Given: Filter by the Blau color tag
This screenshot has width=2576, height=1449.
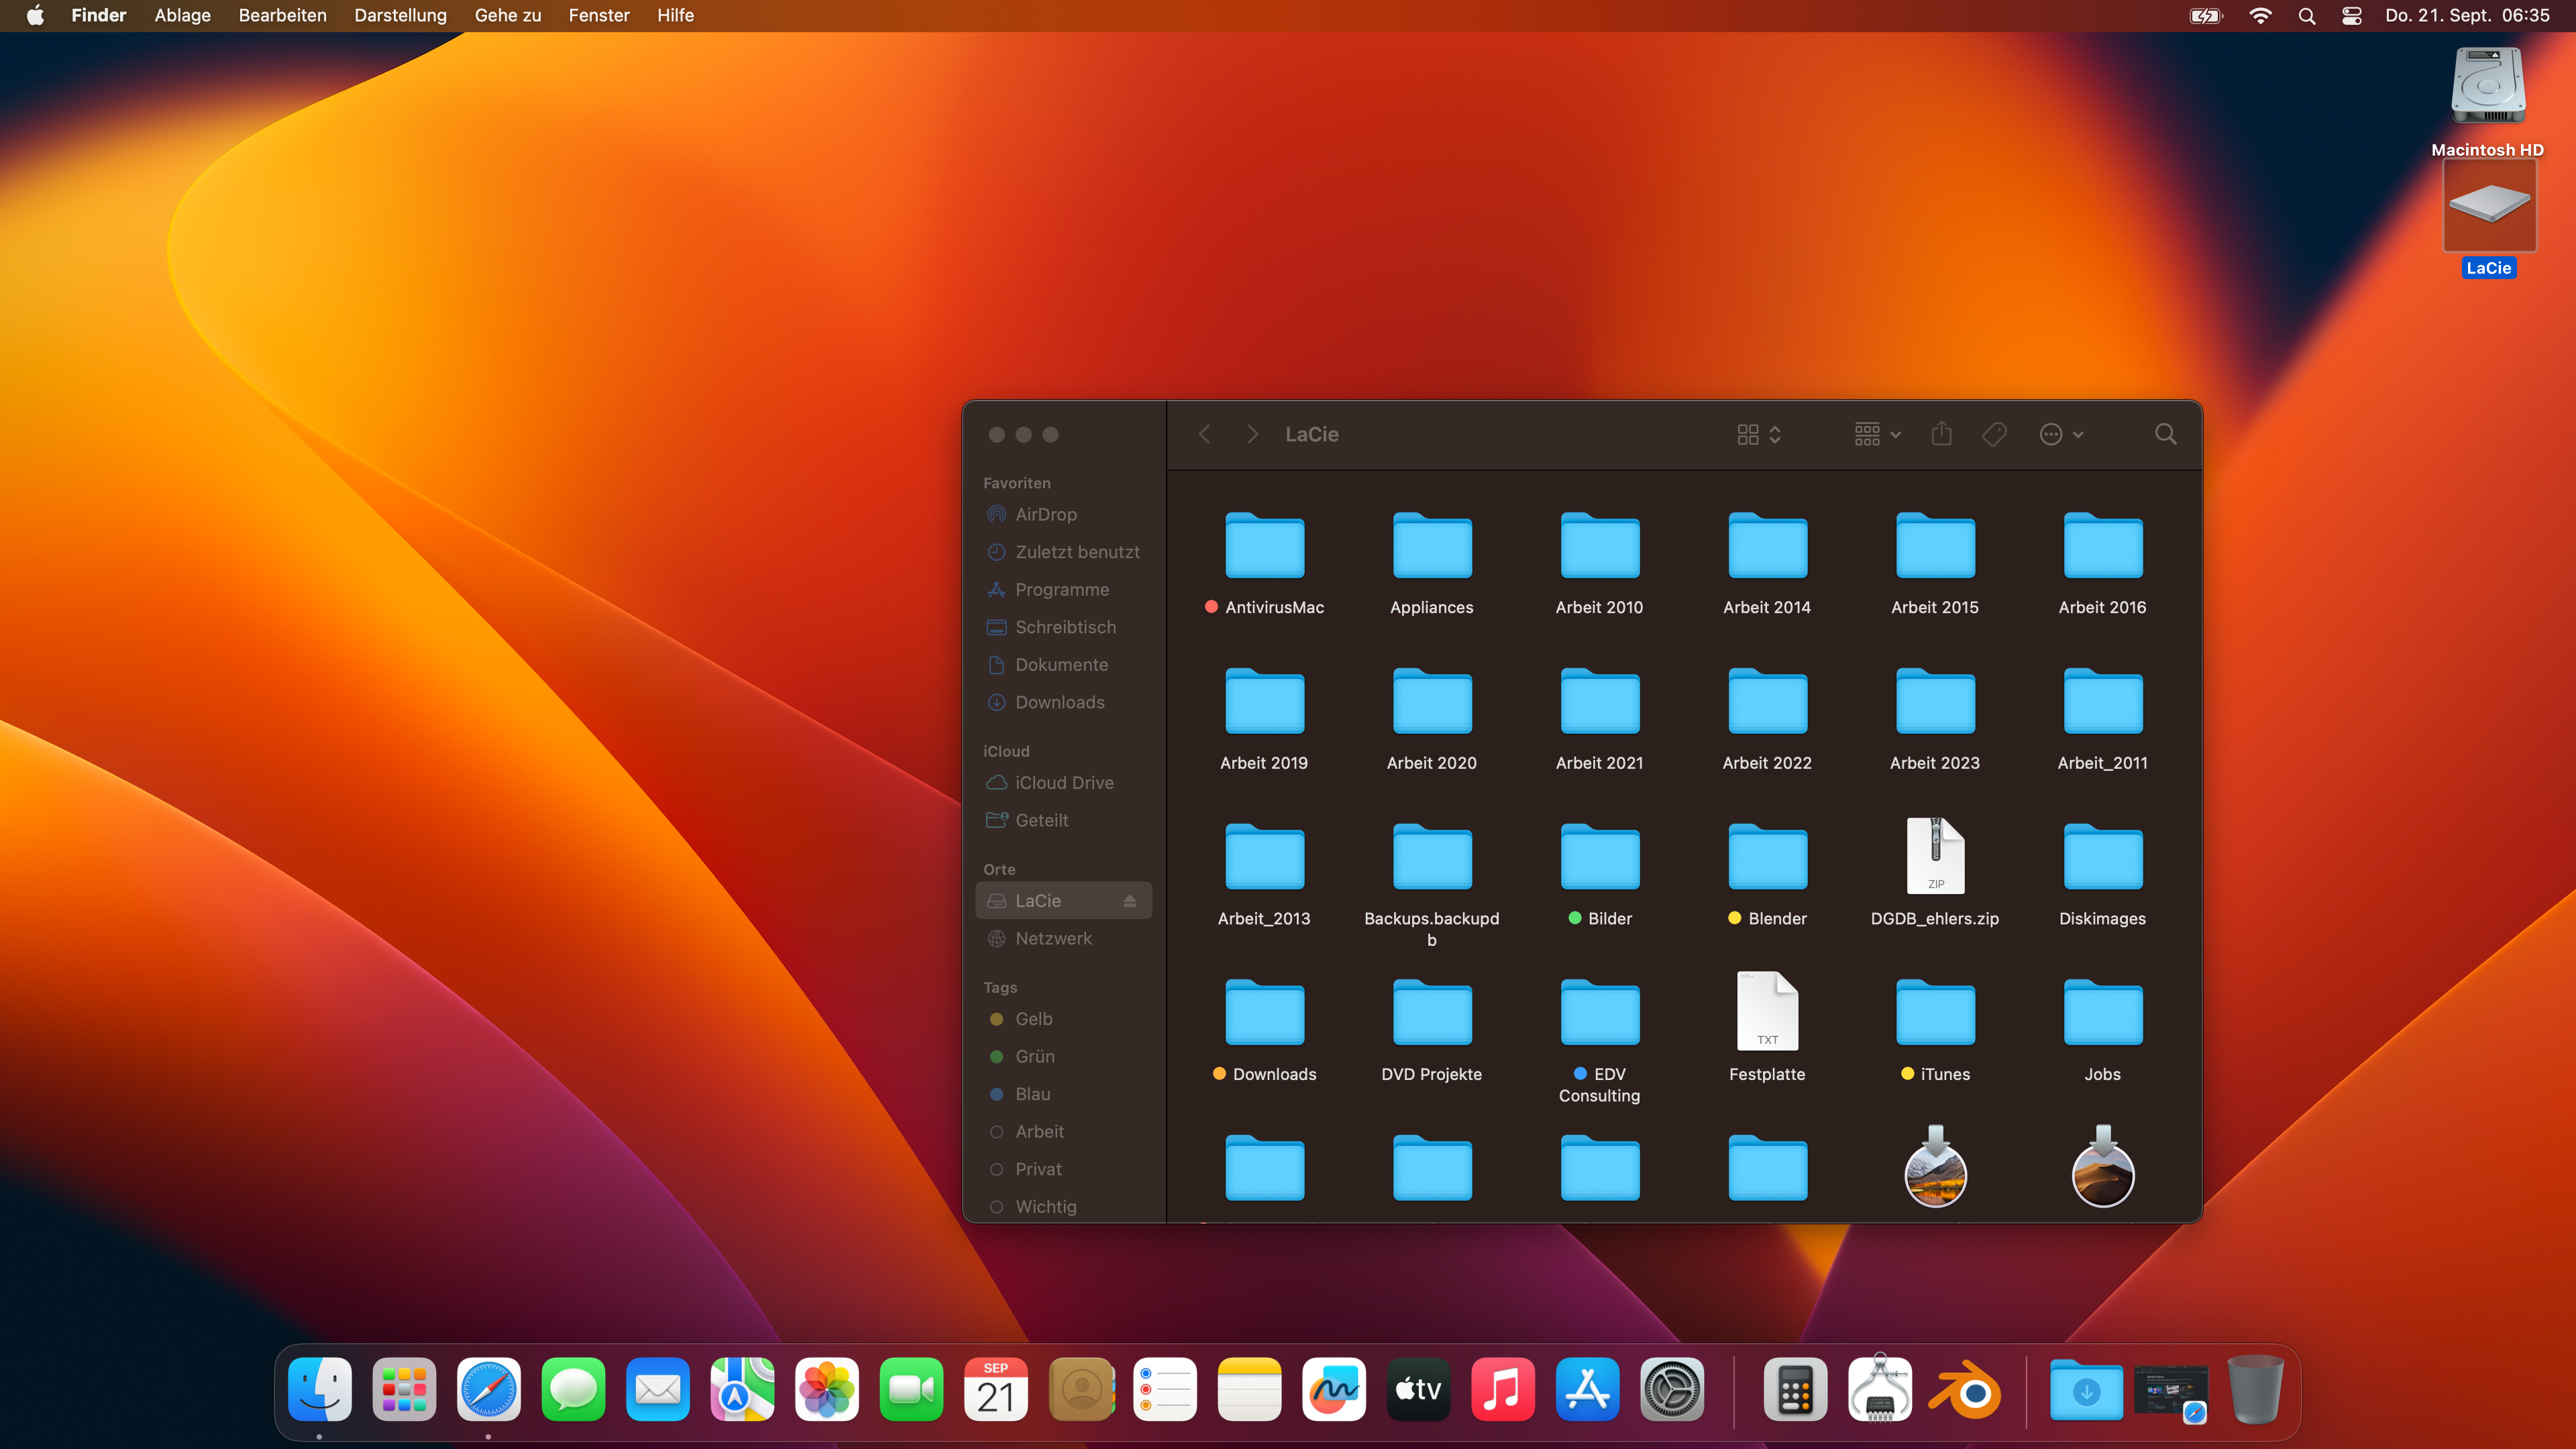Looking at the screenshot, I should tap(1032, 1094).
